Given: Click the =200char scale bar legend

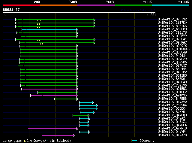Looking at the screenshot, I should [x=143, y=141].
